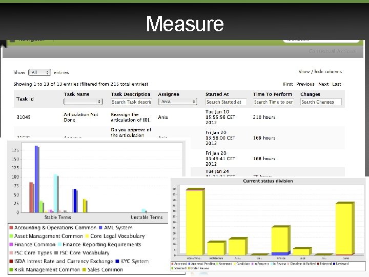Click KYC System legend swatch
This screenshot has height=277, width=369.
[117, 261]
